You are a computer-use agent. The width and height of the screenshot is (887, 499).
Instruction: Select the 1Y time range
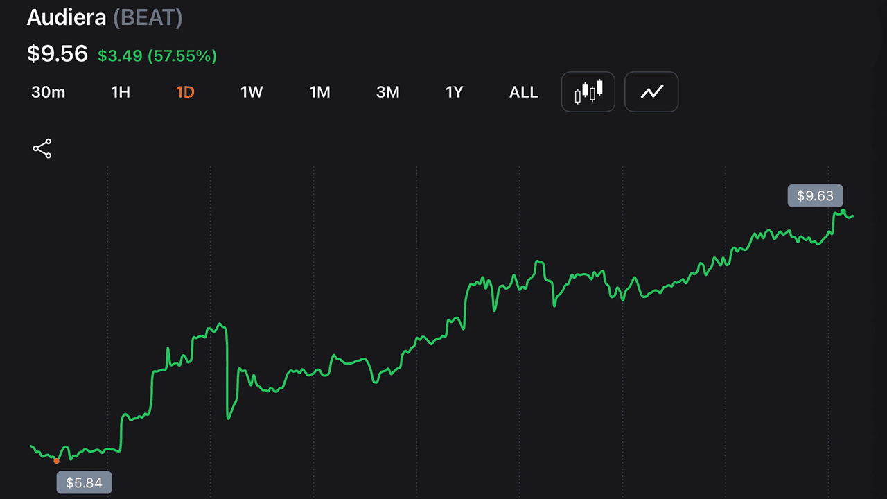[x=454, y=92]
